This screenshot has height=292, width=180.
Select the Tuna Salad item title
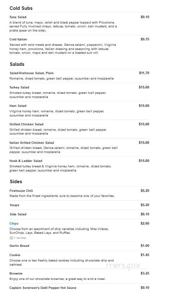tap(18, 17)
